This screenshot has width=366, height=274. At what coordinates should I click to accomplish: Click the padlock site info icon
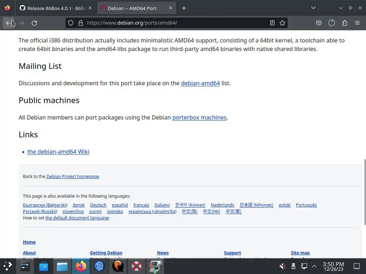(x=81, y=23)
